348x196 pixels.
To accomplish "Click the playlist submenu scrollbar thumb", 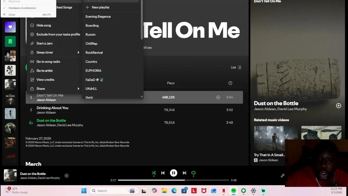I will click(142, 20).
